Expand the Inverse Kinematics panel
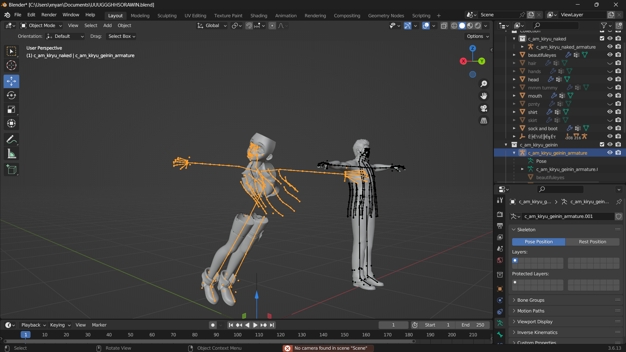Image resolution: width=626 pixels, height=352 pixels. coord(537,332)
